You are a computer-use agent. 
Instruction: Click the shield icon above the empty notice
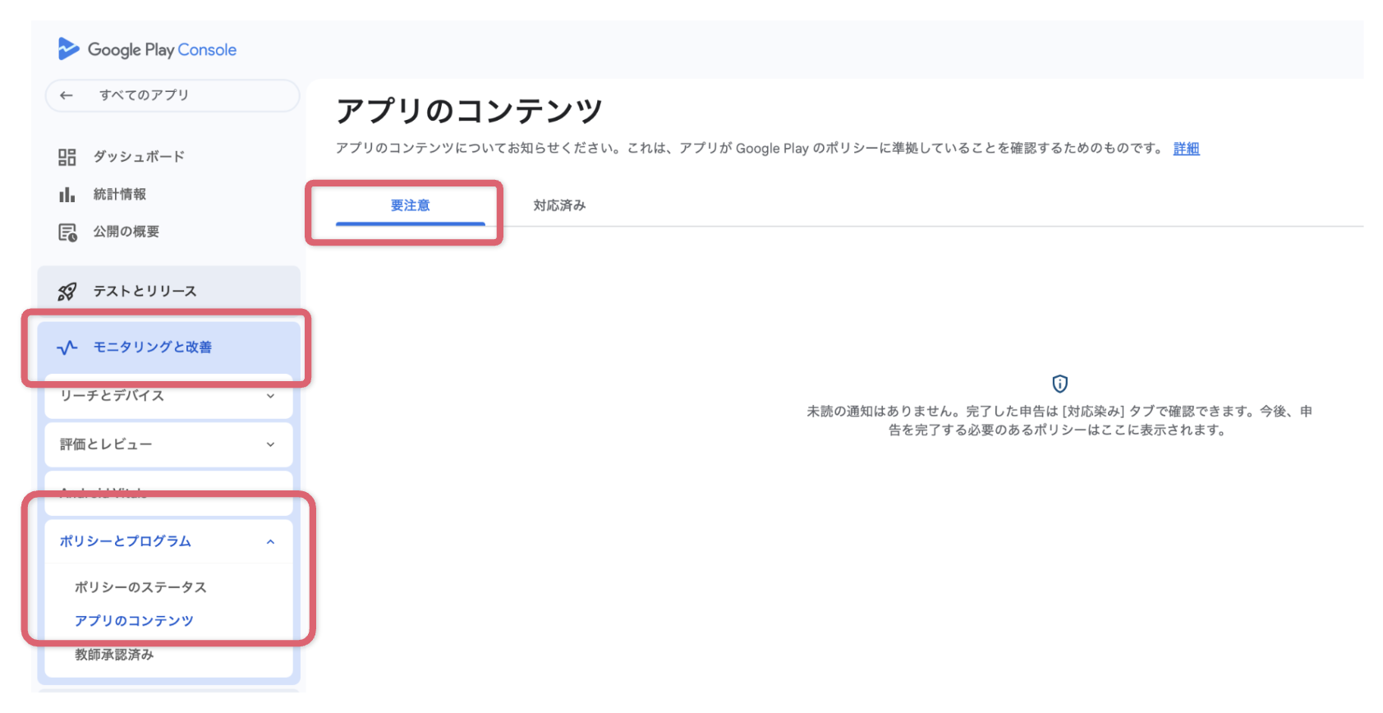(1060, 384)
